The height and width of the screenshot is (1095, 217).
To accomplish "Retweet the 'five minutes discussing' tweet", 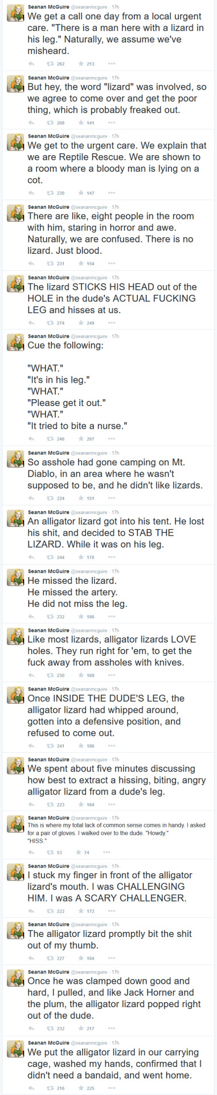I will coord(50,804).
